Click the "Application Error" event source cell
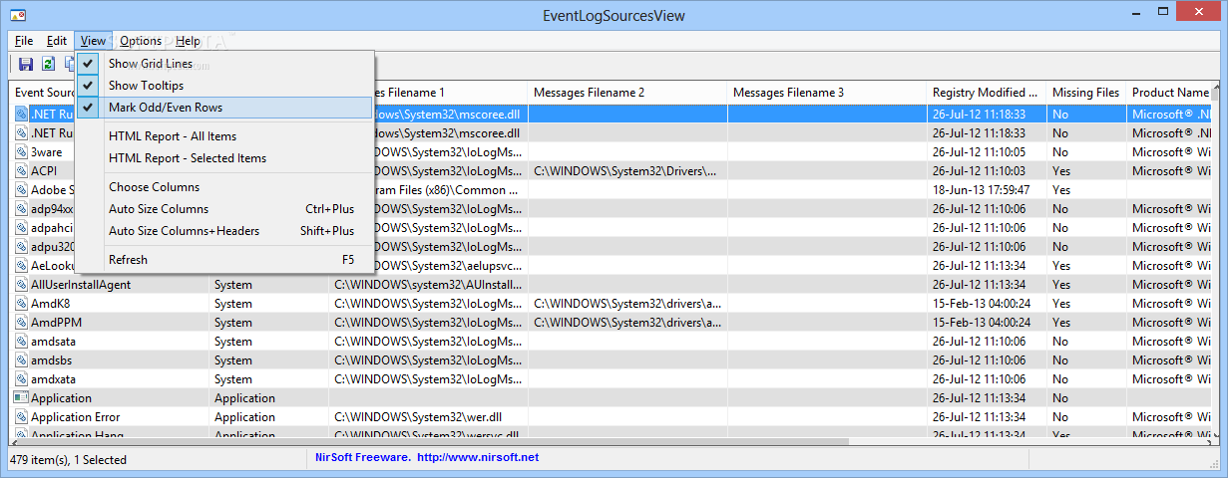Image resolution: width=1228 pixels, height=478 pixels. [76, 417]
